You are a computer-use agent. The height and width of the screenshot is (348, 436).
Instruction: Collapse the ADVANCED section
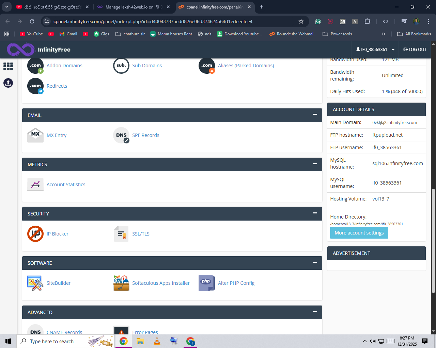(315, 312)
